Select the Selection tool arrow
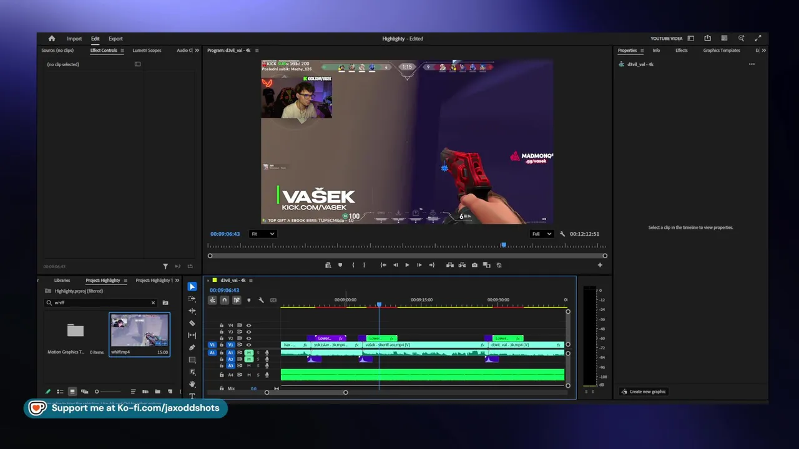Screen dimensions: 799x449 (192, 287)
